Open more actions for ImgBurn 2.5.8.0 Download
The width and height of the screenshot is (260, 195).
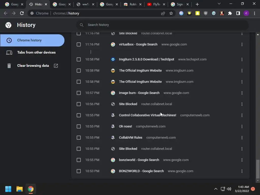pyautogui.click(x=242, y=59)
